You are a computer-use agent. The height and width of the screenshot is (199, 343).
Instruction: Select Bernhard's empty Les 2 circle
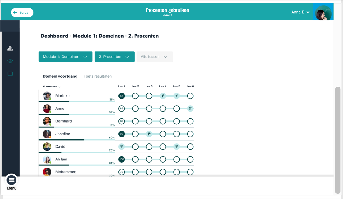[135, 121]
